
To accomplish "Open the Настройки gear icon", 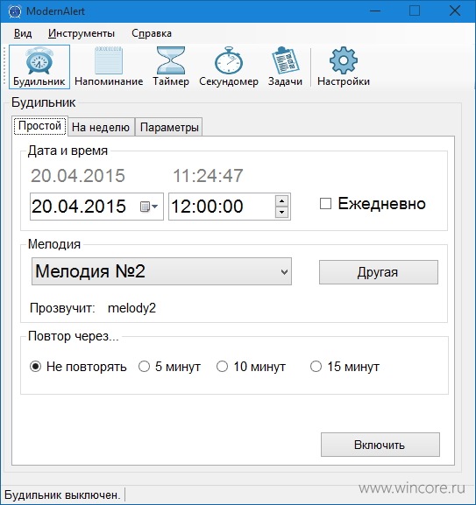I will [344, 60].
